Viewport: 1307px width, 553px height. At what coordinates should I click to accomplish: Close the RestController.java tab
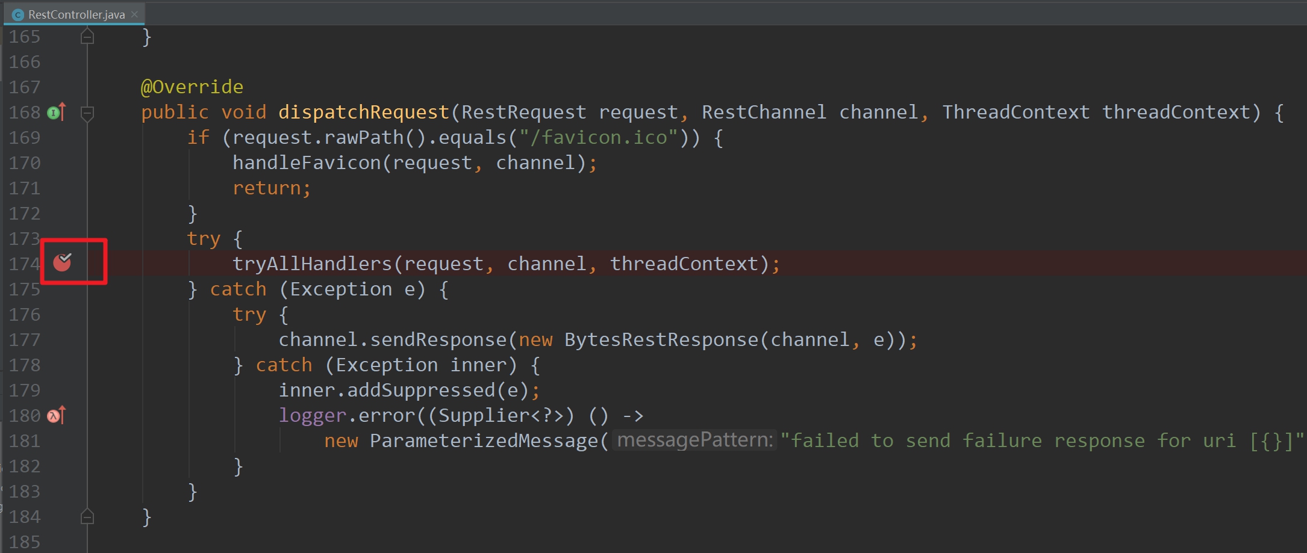click(134, 14)
